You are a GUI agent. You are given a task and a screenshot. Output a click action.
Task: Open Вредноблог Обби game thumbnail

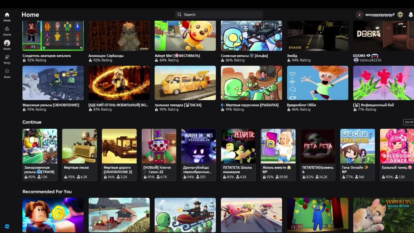tap(318, 83)
